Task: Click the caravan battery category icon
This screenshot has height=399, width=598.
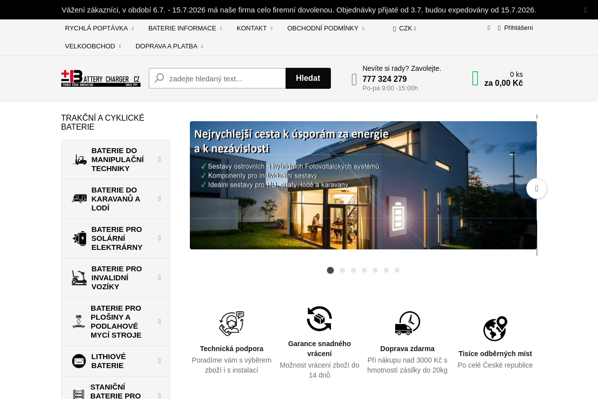Action: click(79, 199)
